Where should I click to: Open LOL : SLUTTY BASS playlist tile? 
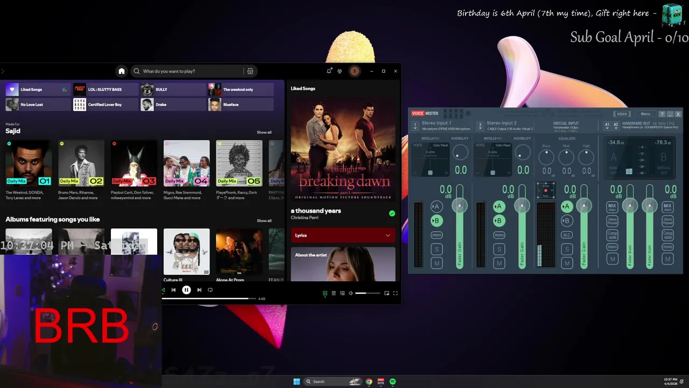tap(105, 89)
